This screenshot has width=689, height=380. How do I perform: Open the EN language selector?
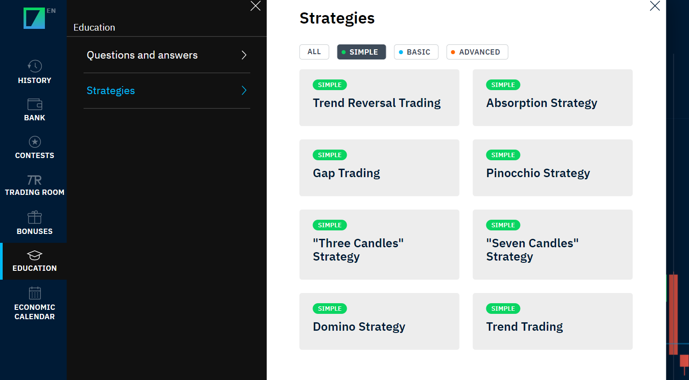pos(52,11)
